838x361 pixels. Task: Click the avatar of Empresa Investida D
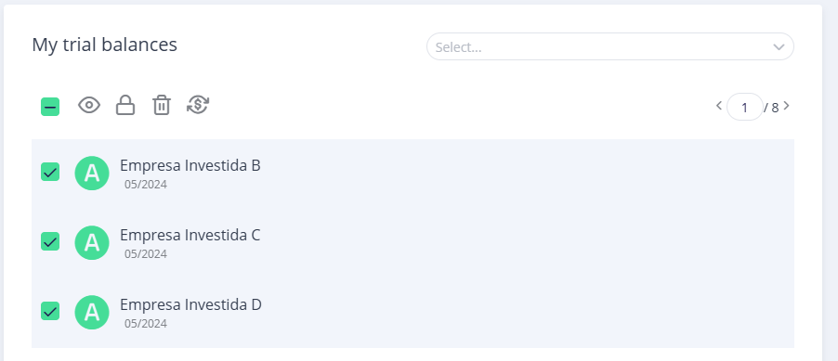tap(92, 312)
